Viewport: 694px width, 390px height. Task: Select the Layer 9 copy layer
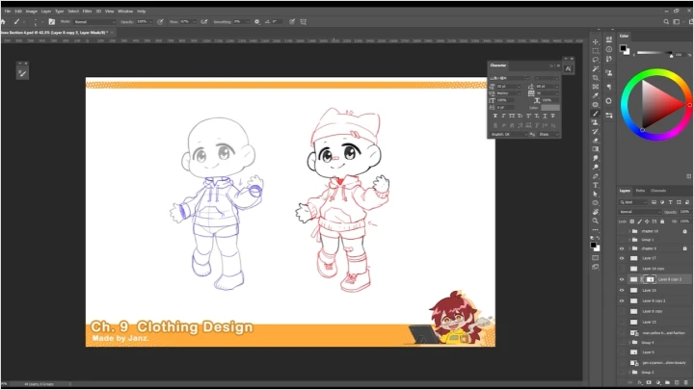pos(653,311)
